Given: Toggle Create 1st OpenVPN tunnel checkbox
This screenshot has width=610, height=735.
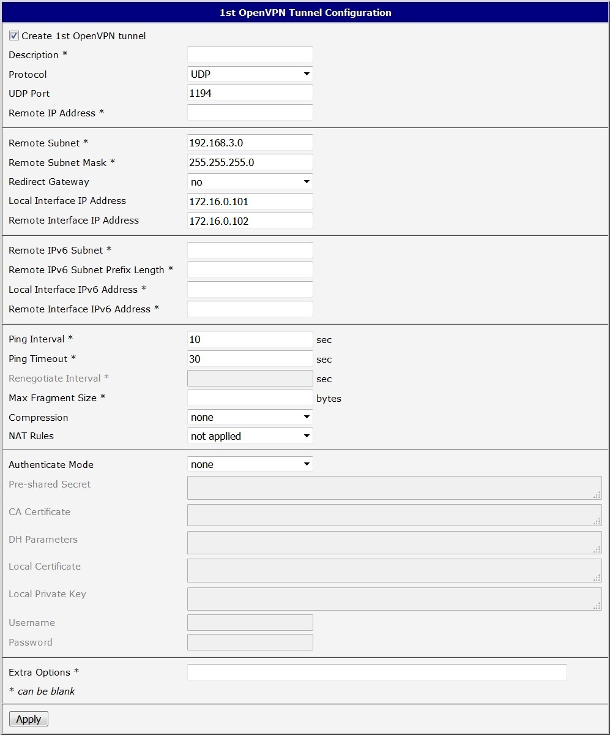Looking at the screenshot, I should 14,36.
